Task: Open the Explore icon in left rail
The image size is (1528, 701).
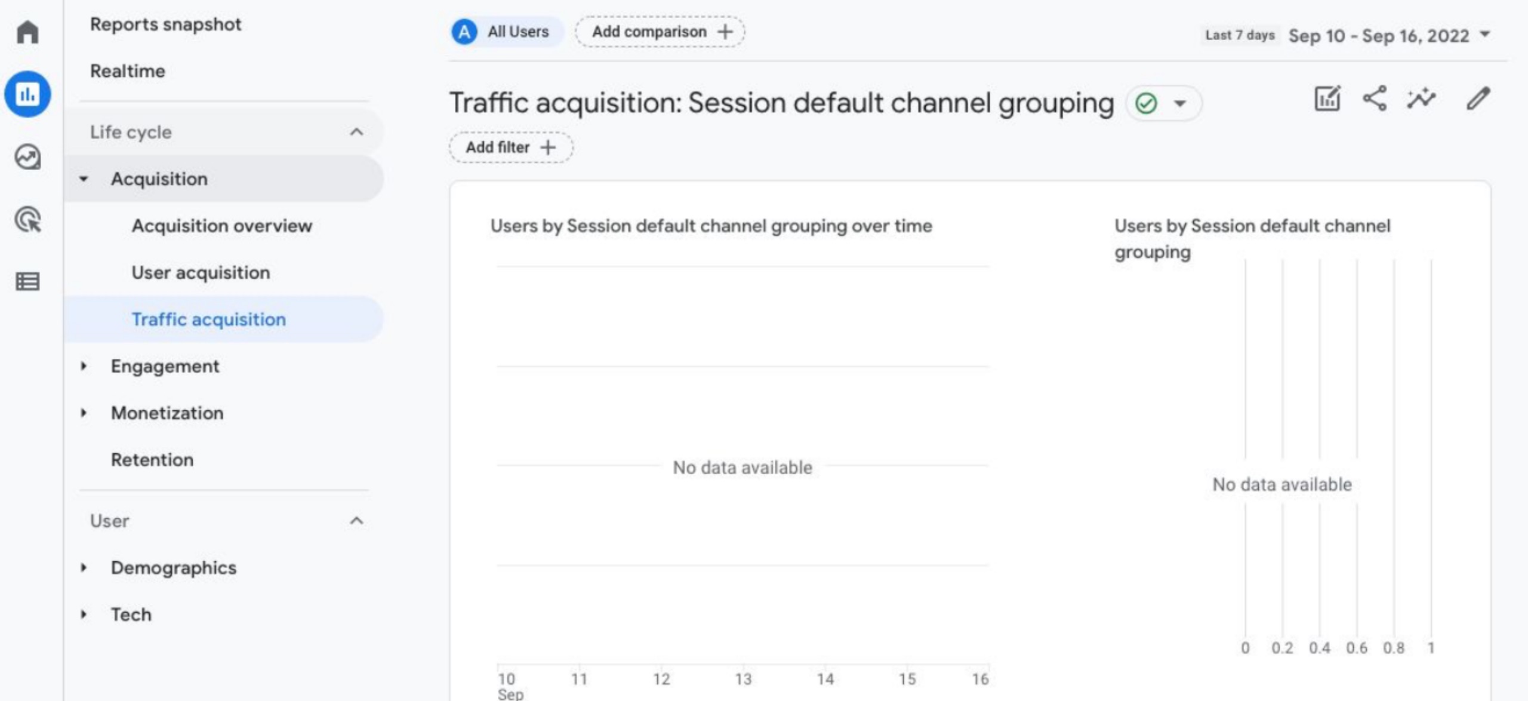Action: pyautogui.click(x=27, y=157)
